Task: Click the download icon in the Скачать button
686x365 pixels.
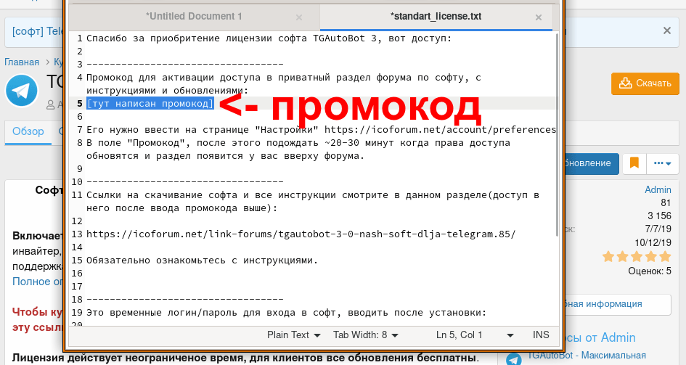Action: [626, 83]
